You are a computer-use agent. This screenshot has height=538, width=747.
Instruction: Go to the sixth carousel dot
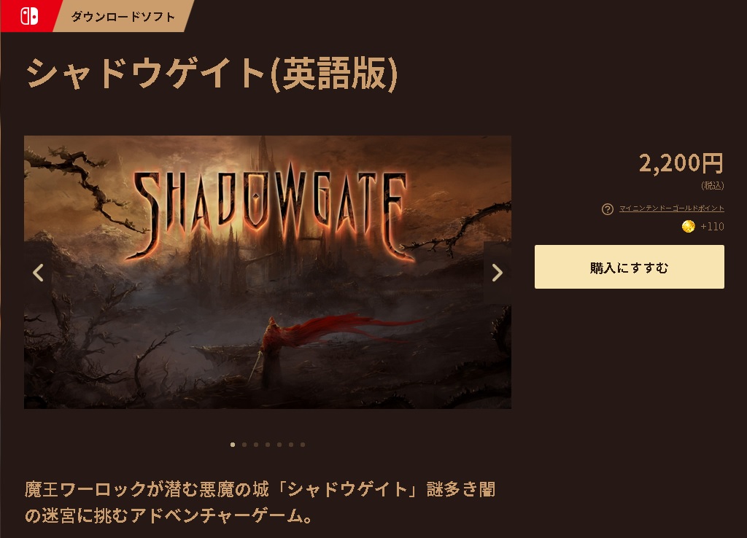click(x=291, y=445)
